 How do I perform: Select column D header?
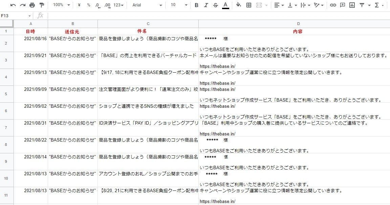pyautogui.click(x=298, y=24)
